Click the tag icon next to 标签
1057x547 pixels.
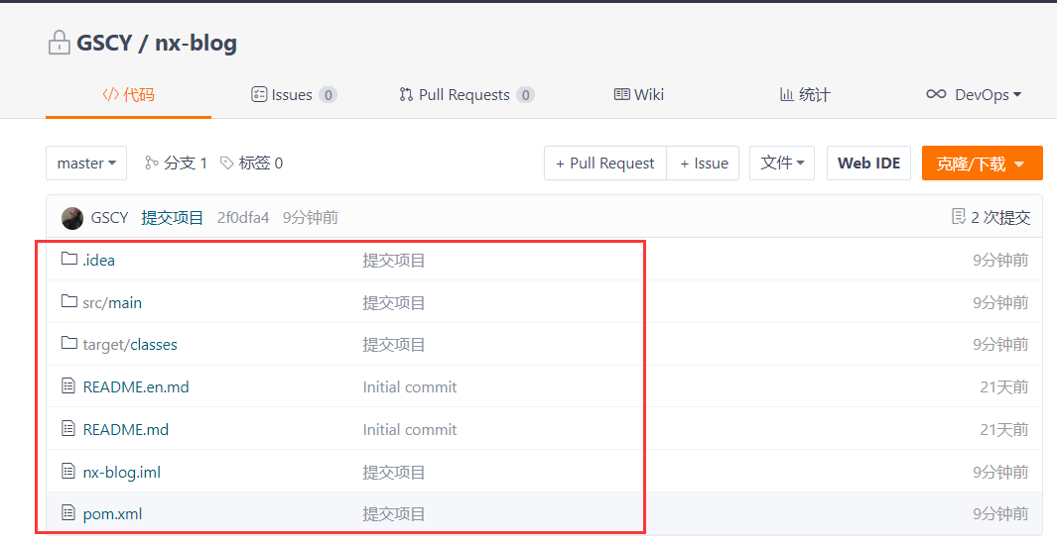pyautogui.click(x=227, y=163)
